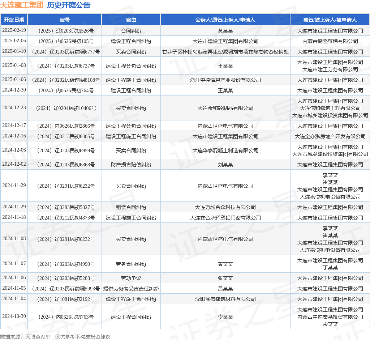Screen dimensions: 370x340
Task: Click cause 提供劳务者受害责任纠纷
Action: point(131,289)
